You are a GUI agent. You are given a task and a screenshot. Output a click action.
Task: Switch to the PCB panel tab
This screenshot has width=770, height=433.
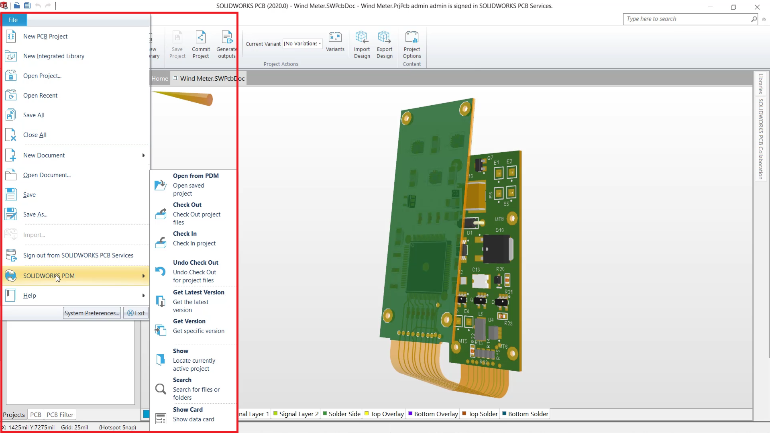tap(36, 415)
